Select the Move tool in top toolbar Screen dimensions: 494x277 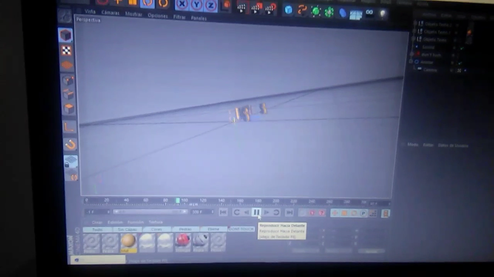(x=118, y=3)
